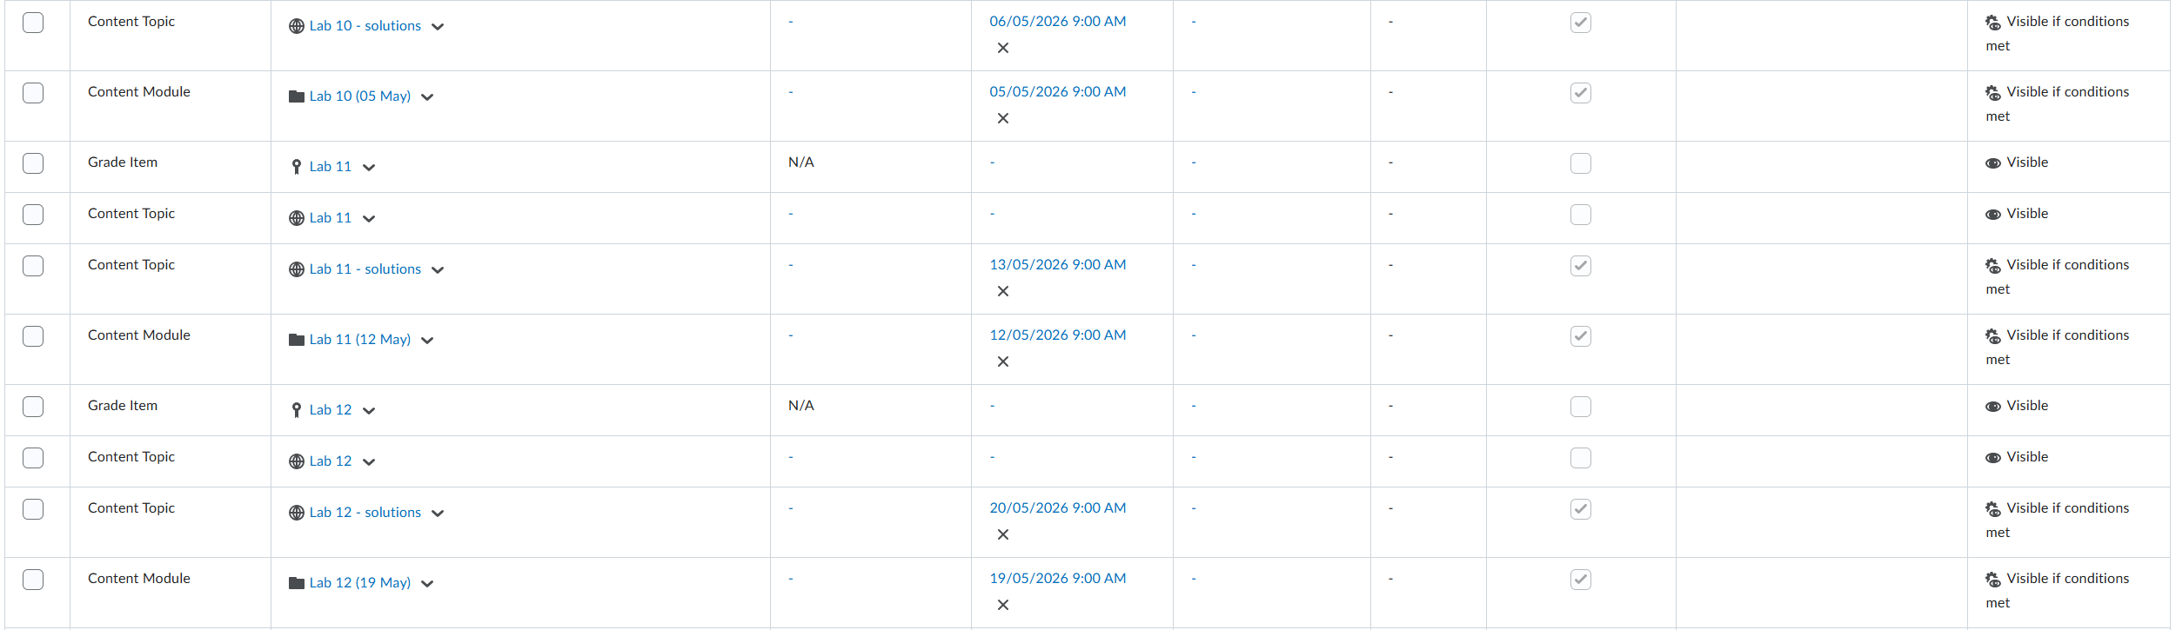Open the chevron menu for Lab 12 (19 May)
Viewport: 2176px width, 630px height.
[427, 584]
